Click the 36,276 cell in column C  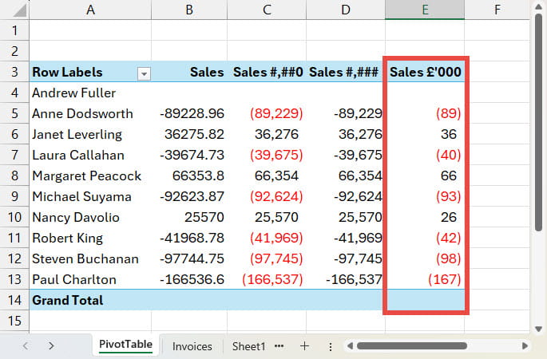pyautogui.click(x=267, y=134)
